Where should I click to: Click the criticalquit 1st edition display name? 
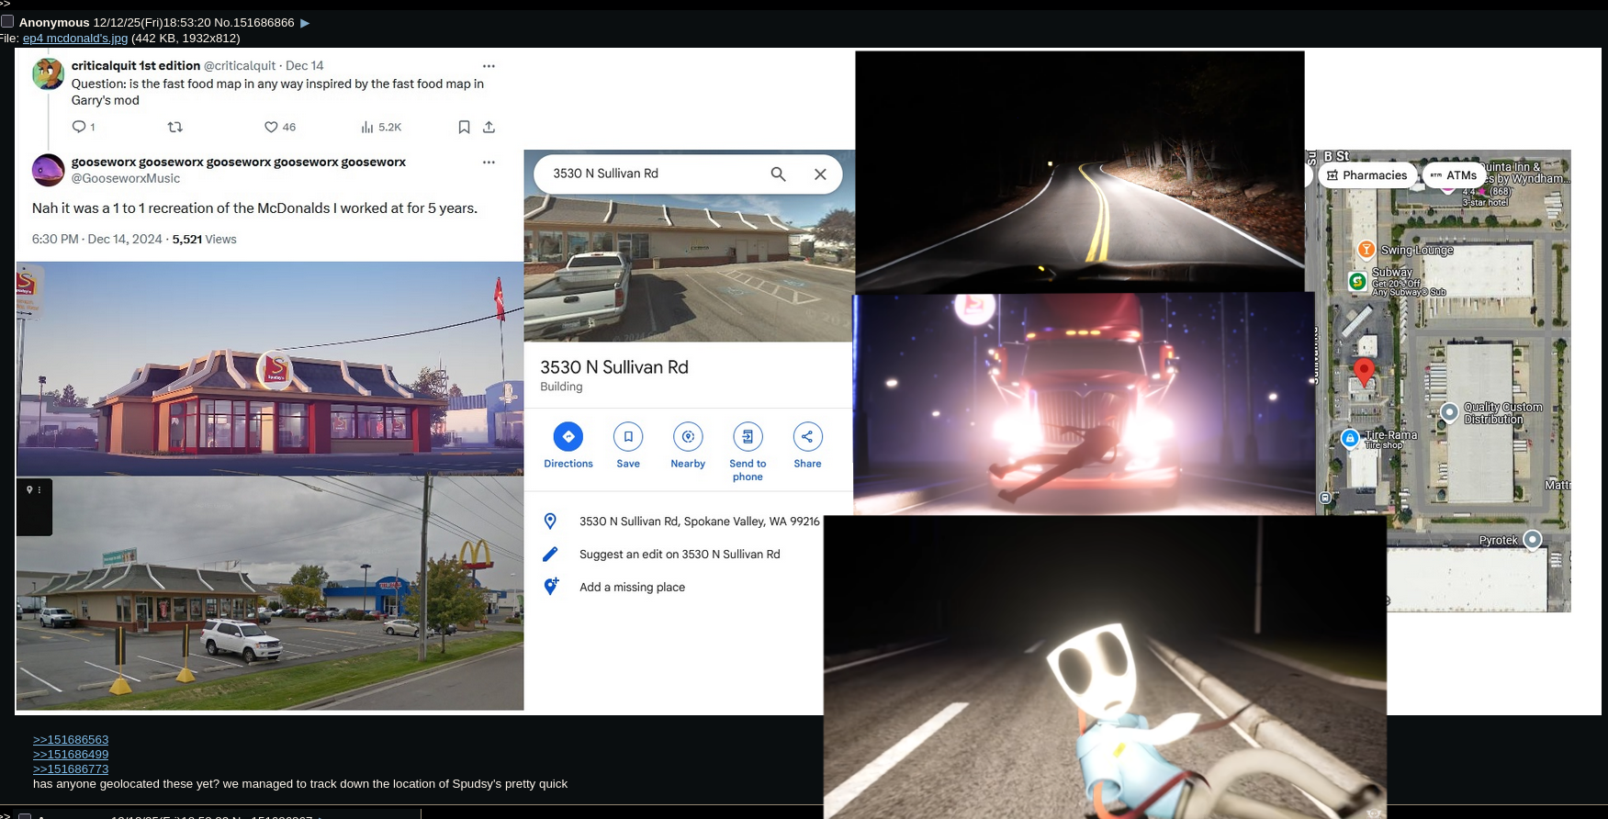coord(136,65)
